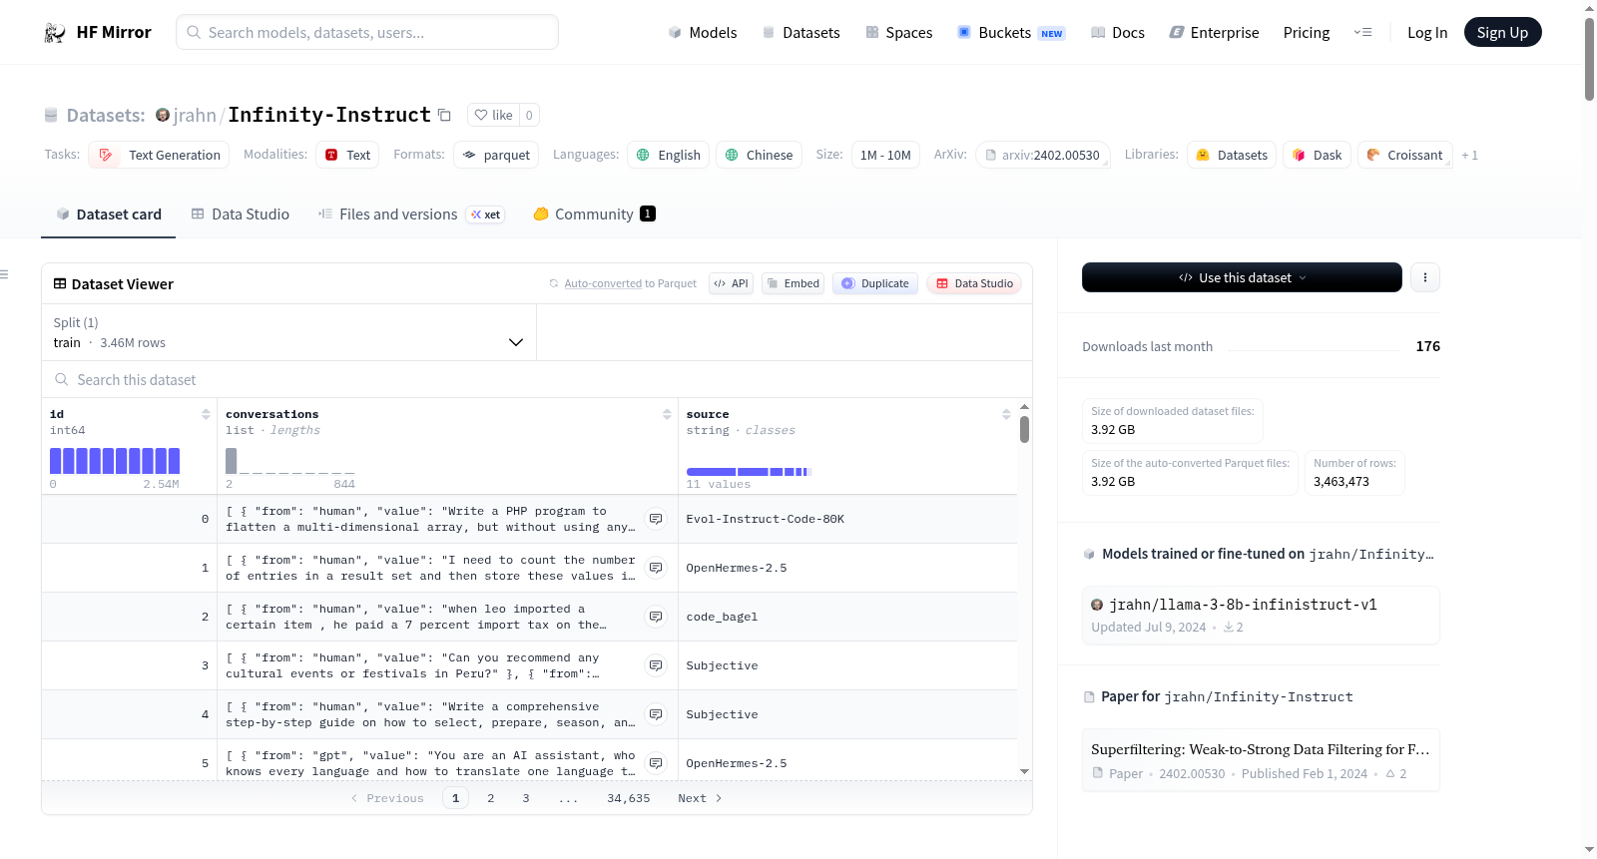Open the extra navigation menu icon
Viewport: 1597px width, 859px height.
(x=1362, y=32)
